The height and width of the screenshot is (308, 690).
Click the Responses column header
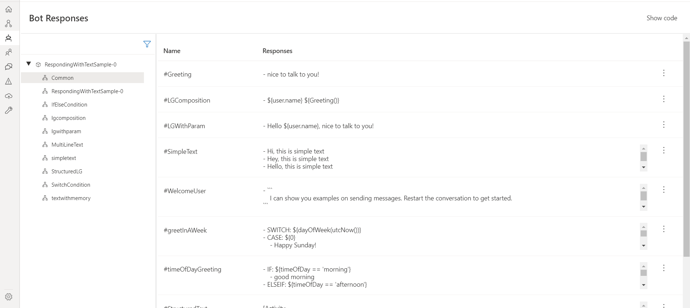coord(277,51)
